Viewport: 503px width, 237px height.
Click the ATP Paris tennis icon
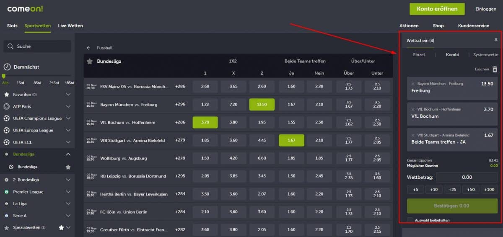(x=6, y=106)
